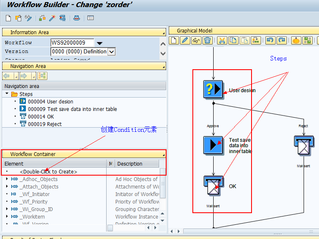Viewport: 319px width, 239px height.
Task: Click the activate wand icon
Action: point(52,18)
